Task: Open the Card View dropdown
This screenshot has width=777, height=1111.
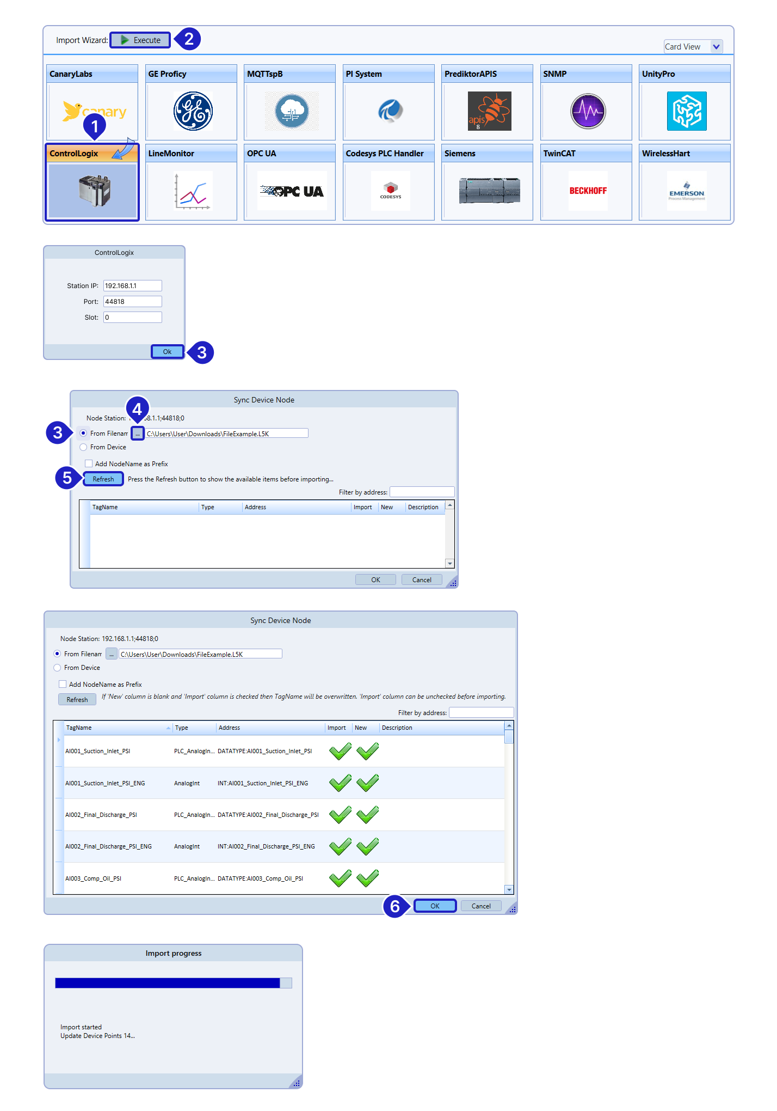Action: click(x=716, y=47)
